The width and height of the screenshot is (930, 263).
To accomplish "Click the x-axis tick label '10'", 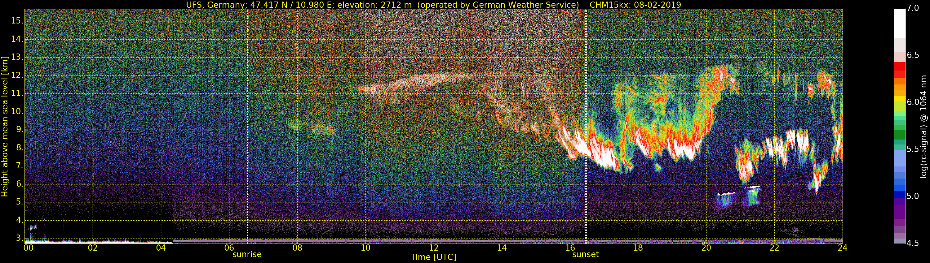I will coord(365,248).
